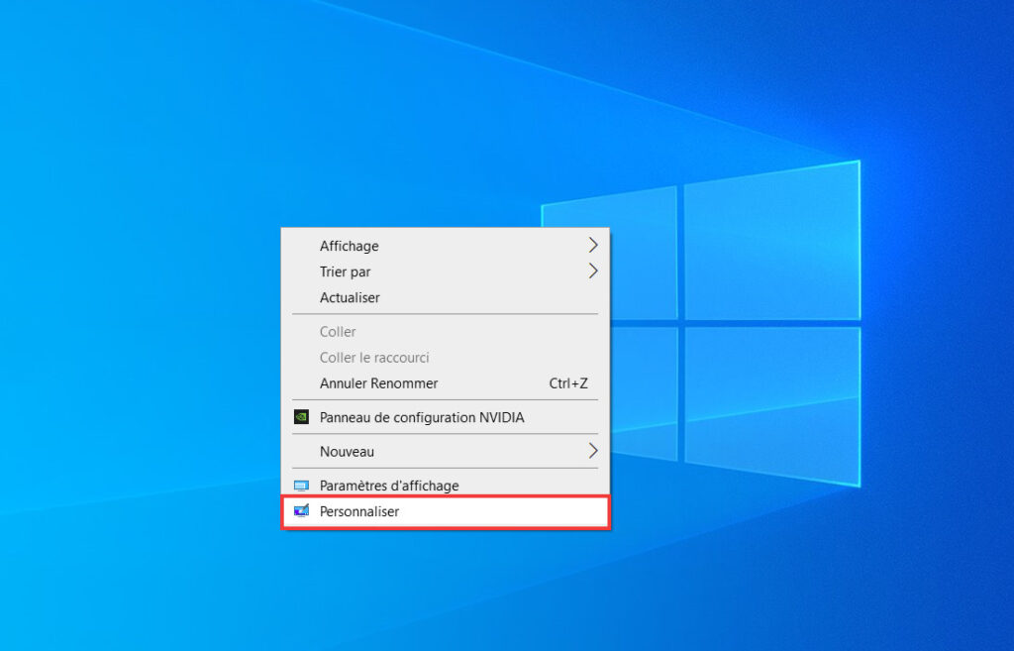Screen dimensions: 1014x651
Task: Choose Personnaliser from the context menu
Action: [x=445, y=512]
